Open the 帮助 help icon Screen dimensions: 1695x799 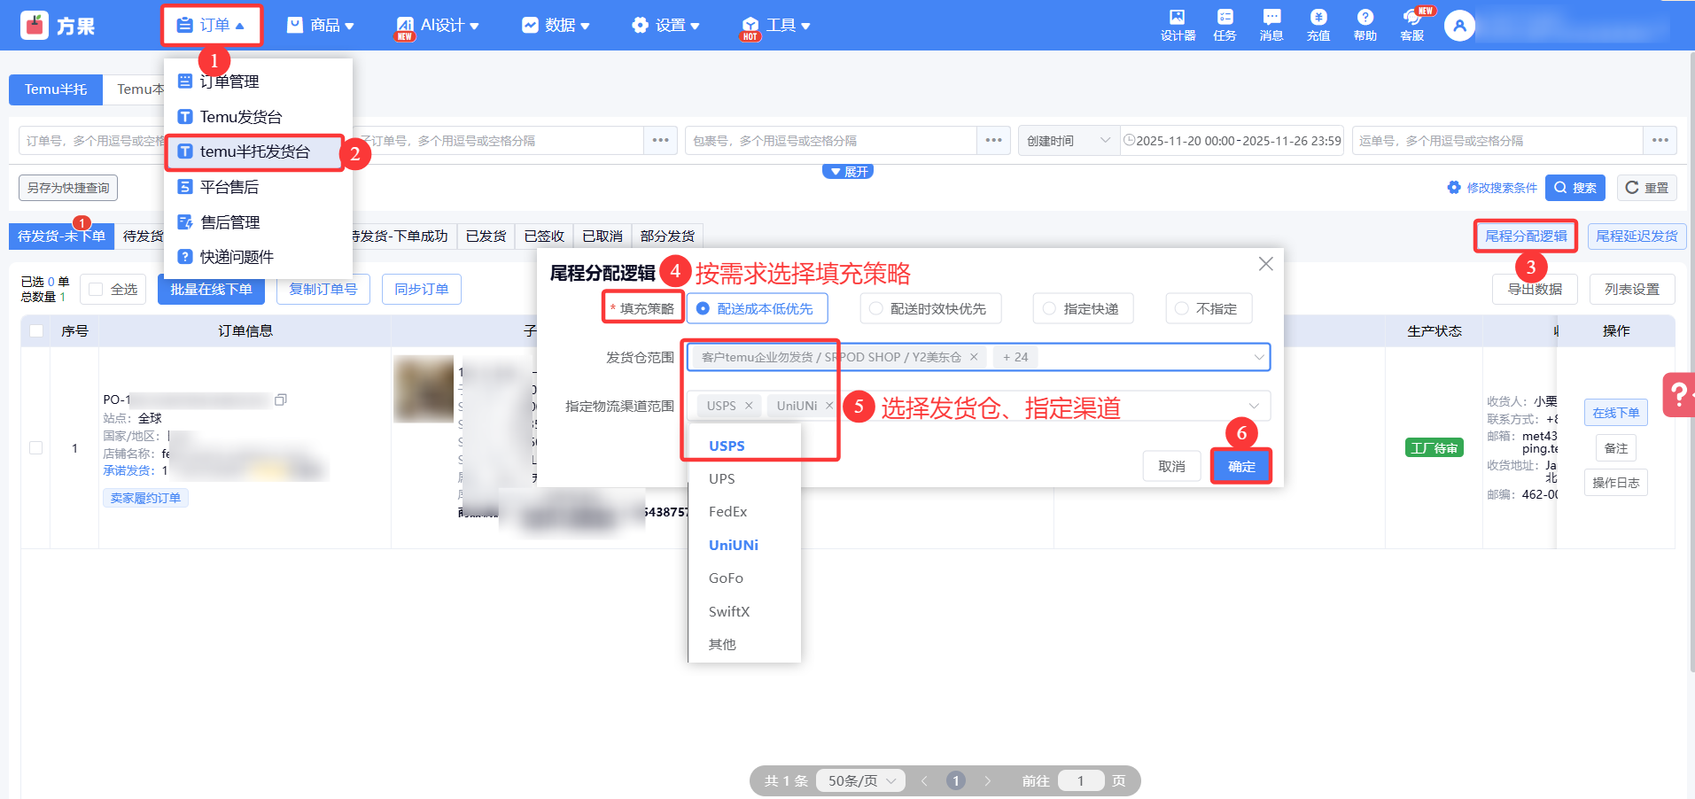[x=1365, y=24]
